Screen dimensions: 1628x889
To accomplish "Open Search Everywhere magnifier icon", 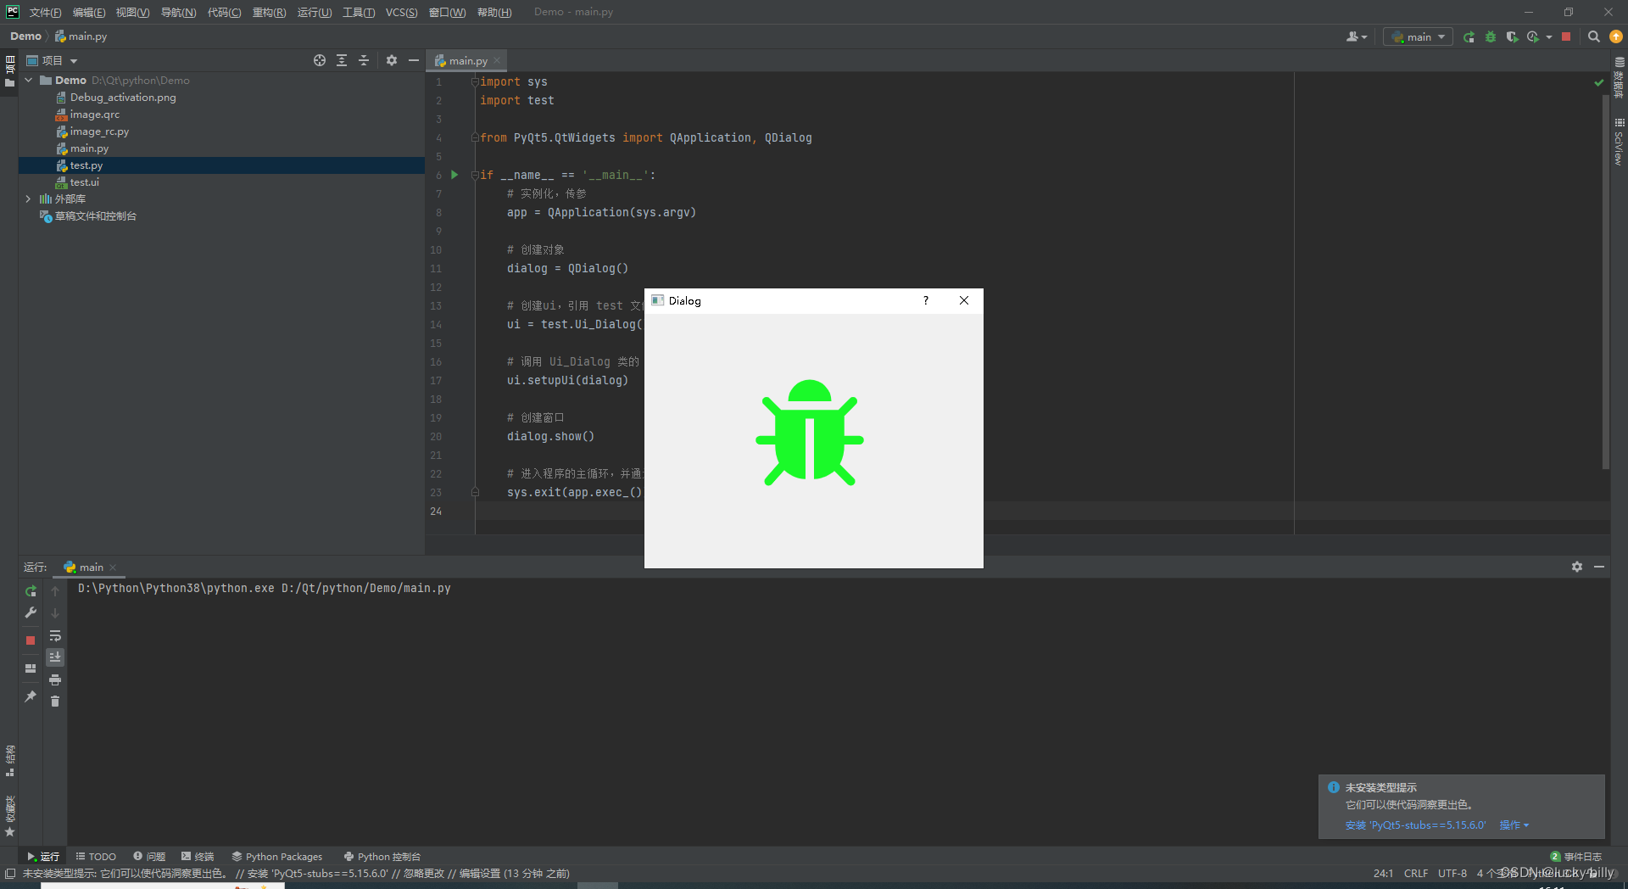I will click(x=1594, y=36).
